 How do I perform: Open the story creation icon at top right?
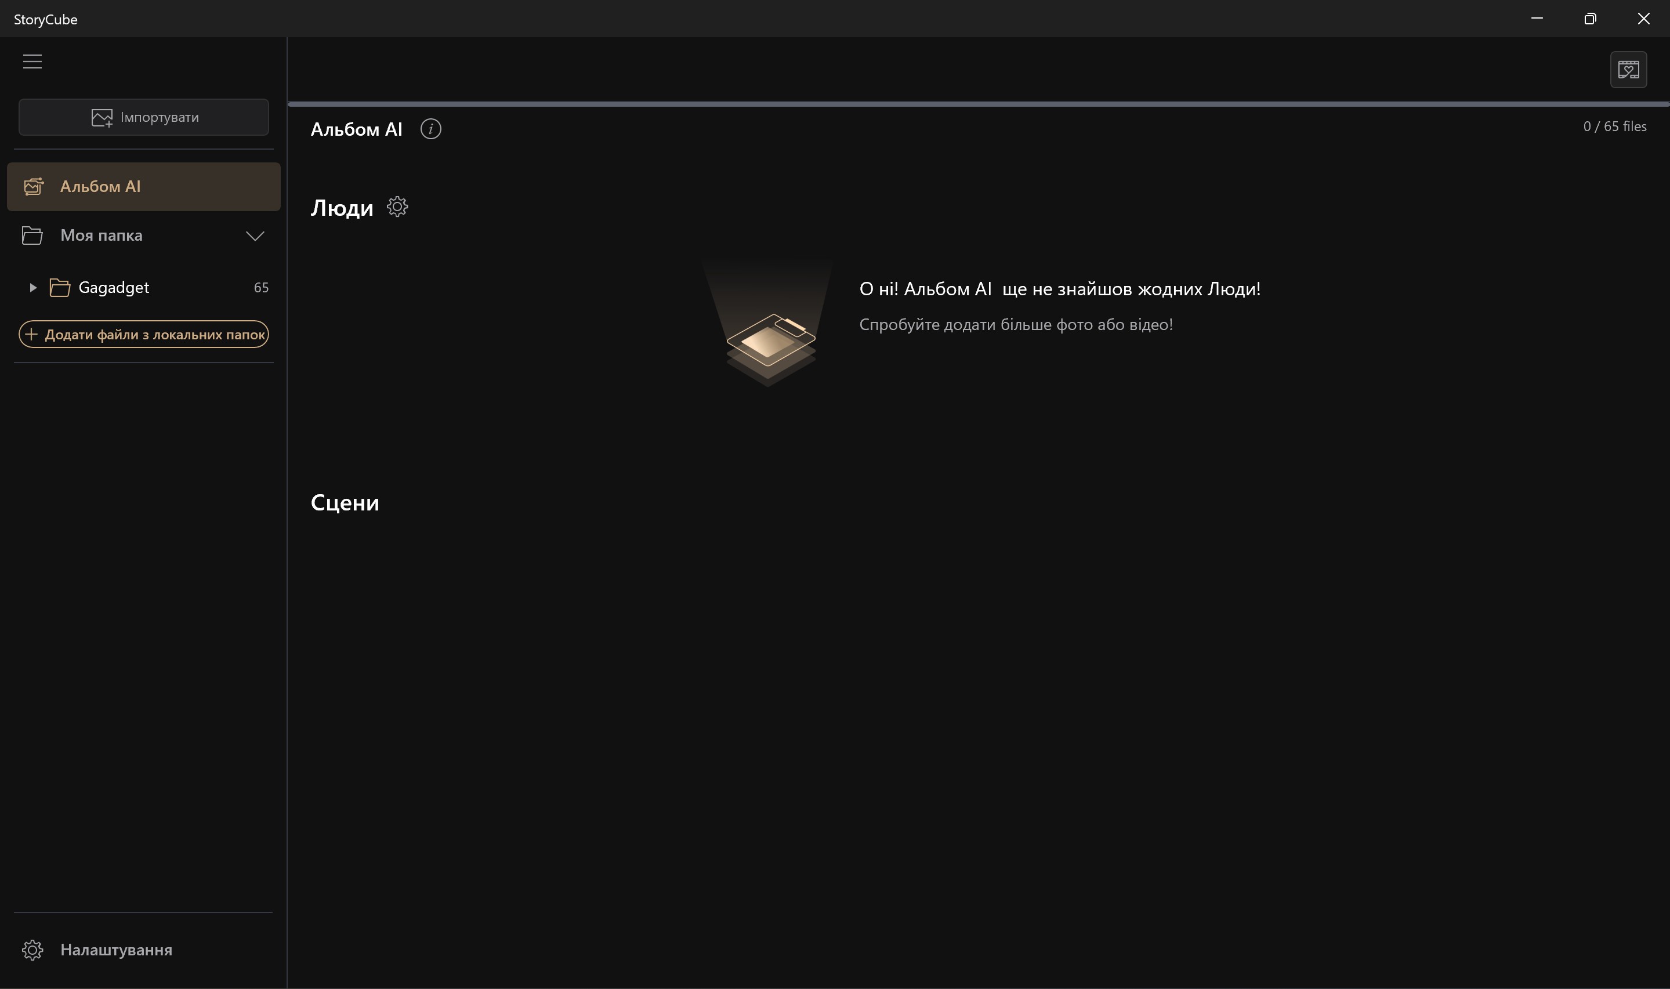pos(1628,69)
